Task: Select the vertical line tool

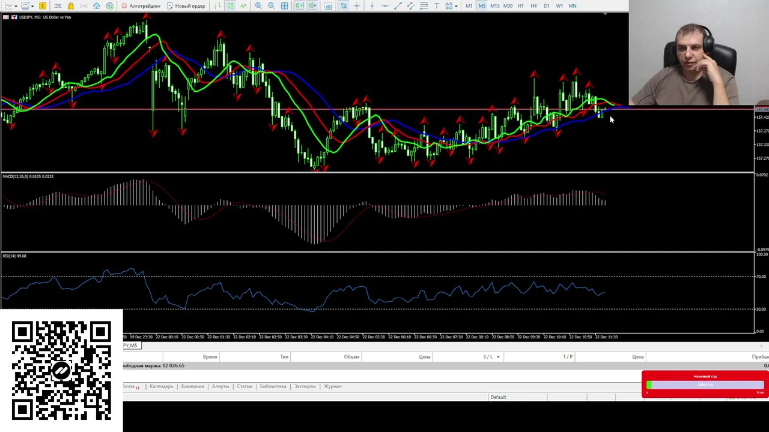Action: coord(372,6)
